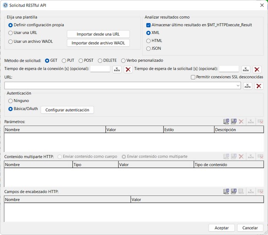Select the POST request method

[81, 61]
